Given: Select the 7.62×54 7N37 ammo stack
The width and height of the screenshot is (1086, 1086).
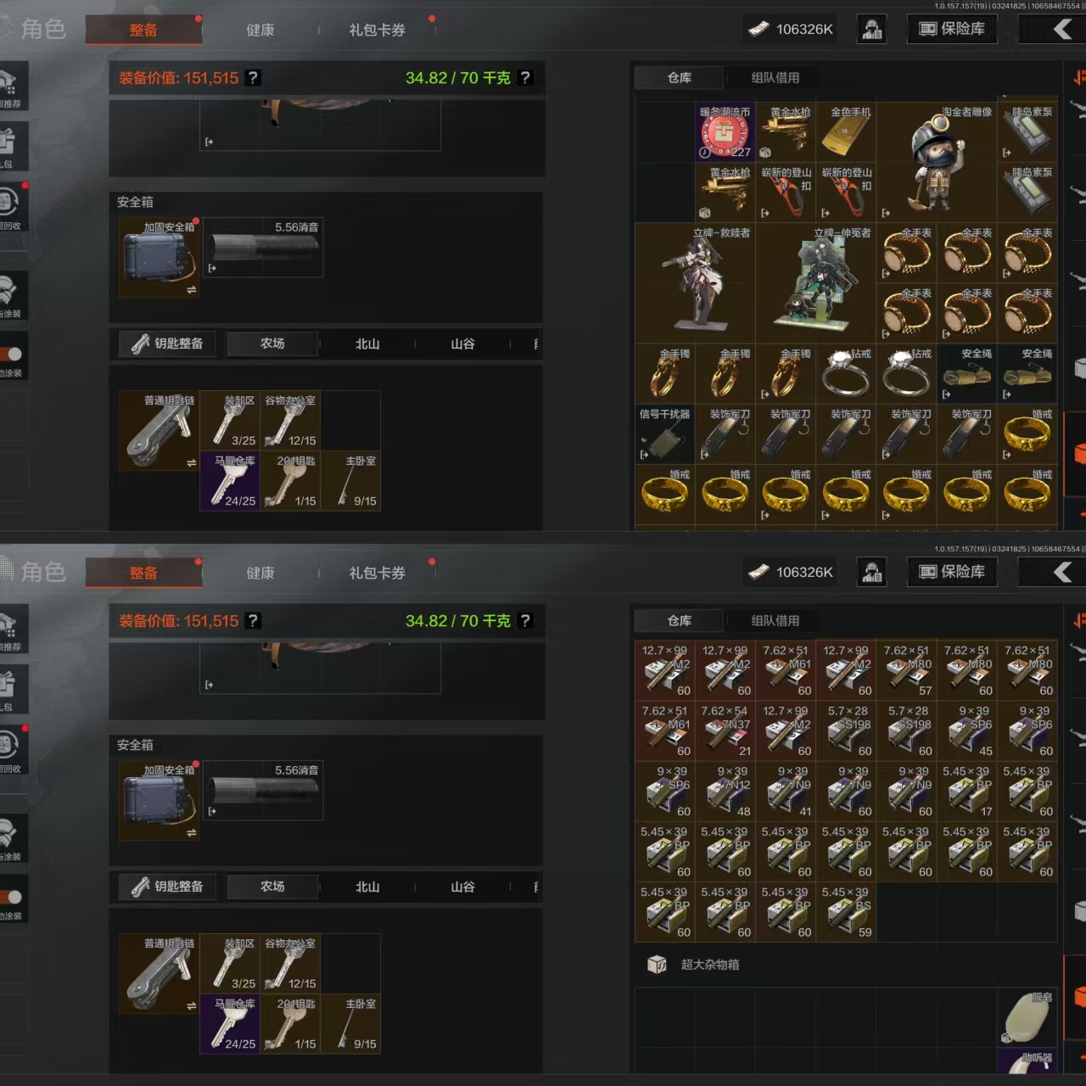Looking at the screenshot, I should tap(725, 730).
